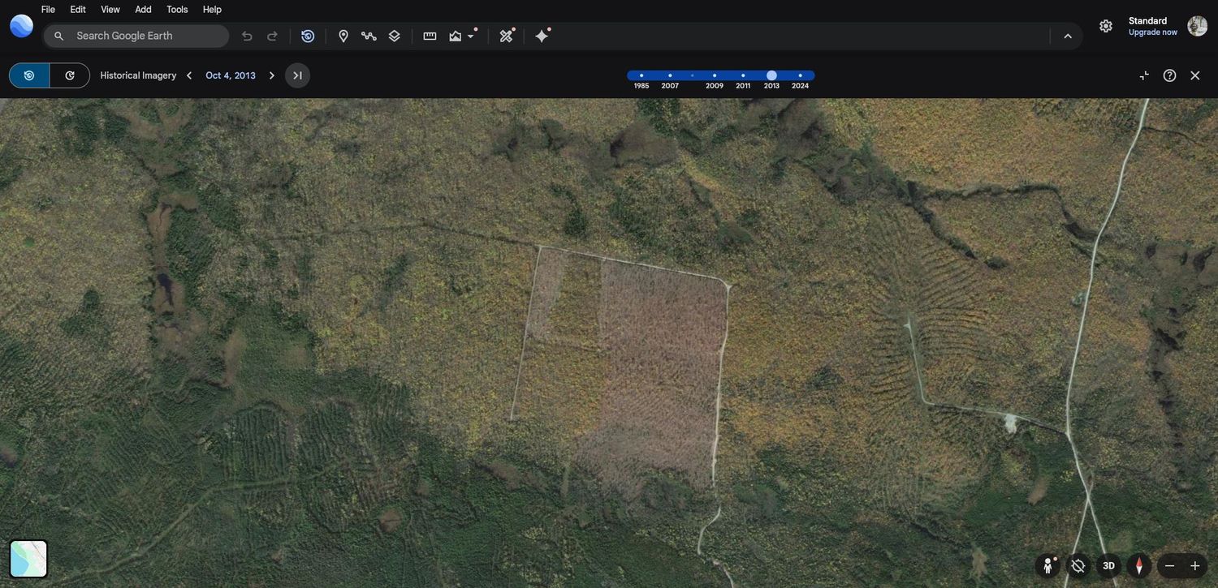
Task: Switch to Historical Imagery mode button
Action: pos(29,75)
